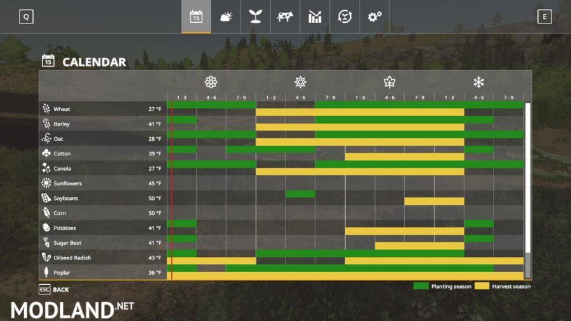This screenshot has width=571, height=321.
Task: Click the autumn leaf season icon
Action: (390, 82)
